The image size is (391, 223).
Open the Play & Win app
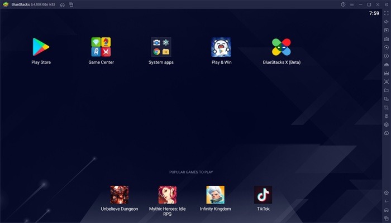[x=221, y=47]
